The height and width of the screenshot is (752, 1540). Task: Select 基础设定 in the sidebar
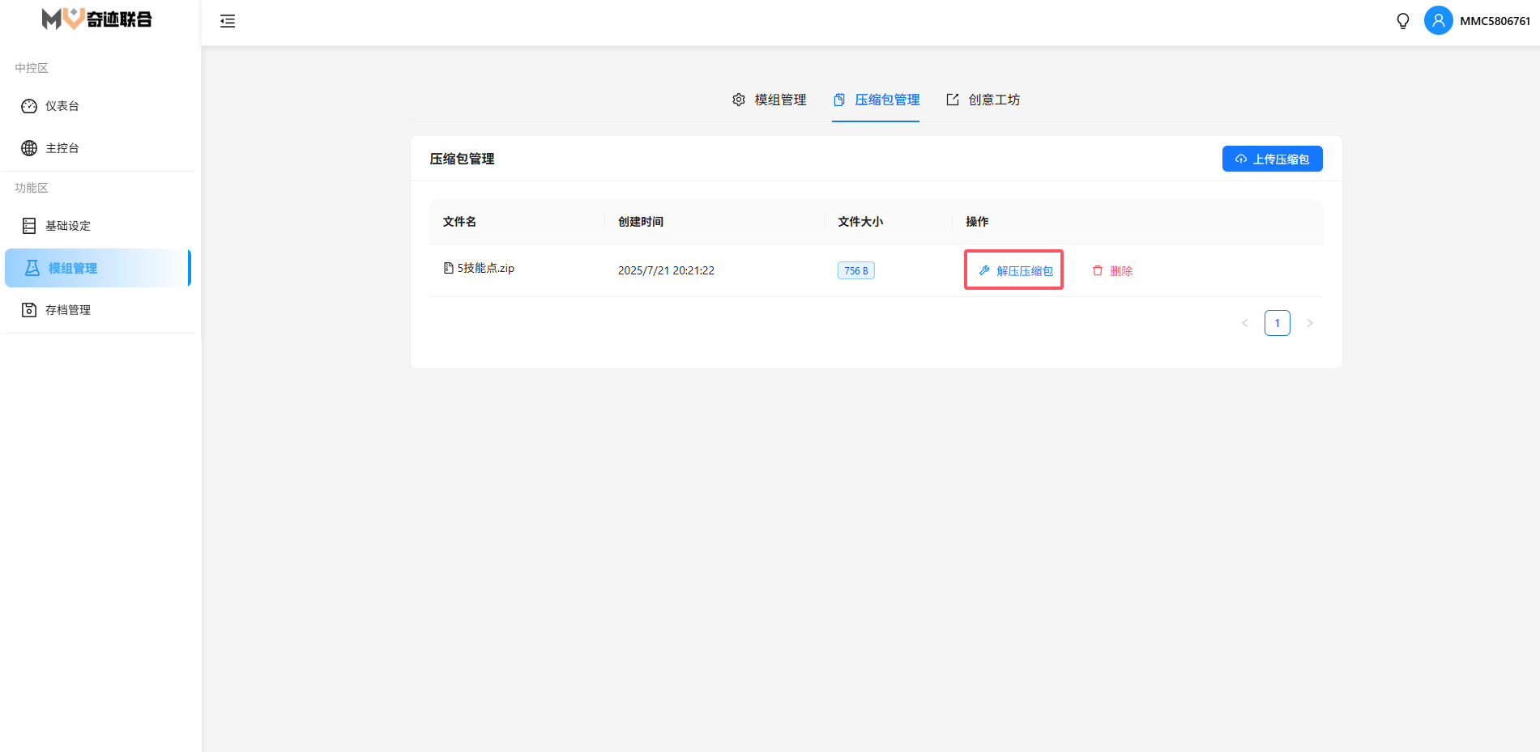click(x=67, y=226)
